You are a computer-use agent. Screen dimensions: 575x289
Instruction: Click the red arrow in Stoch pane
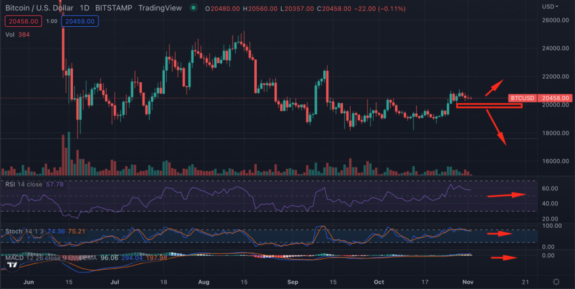pos(500,233)
